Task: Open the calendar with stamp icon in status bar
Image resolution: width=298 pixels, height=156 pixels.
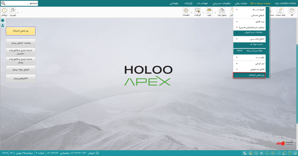Action: 251,153
